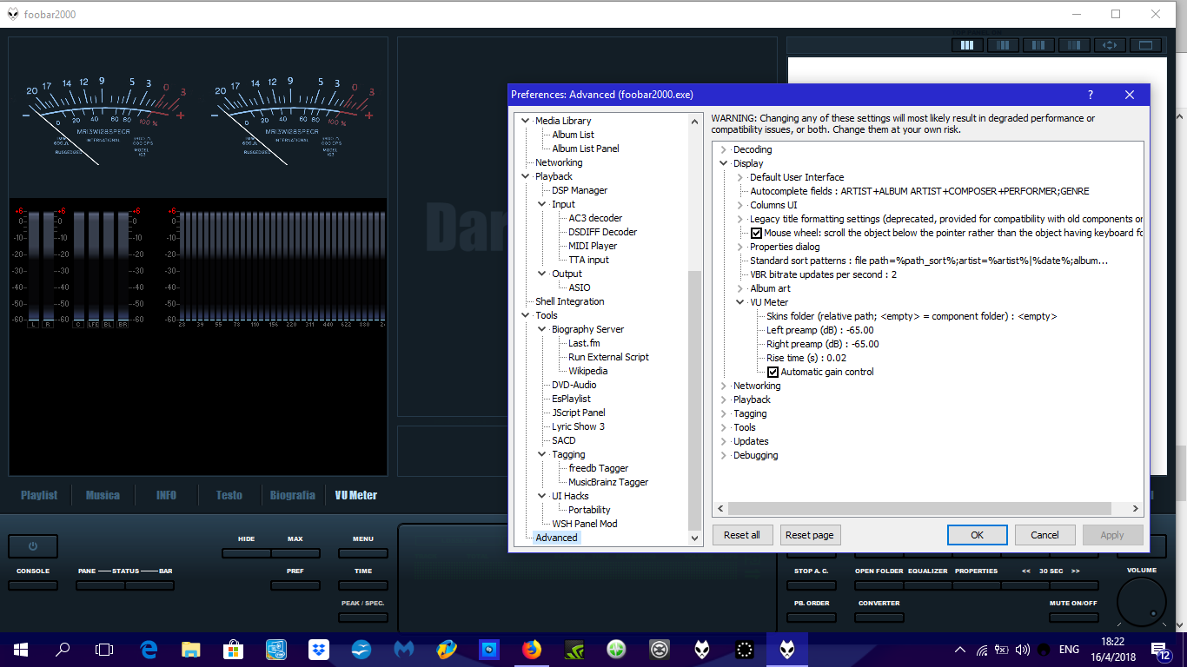
Task: Click the single-window layout icon in top panel
Action: [1145, 45]
